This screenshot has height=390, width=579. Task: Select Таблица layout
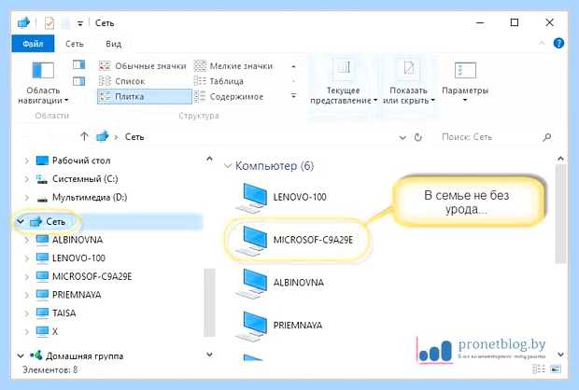pyautogui.click(x=219, y=81)
